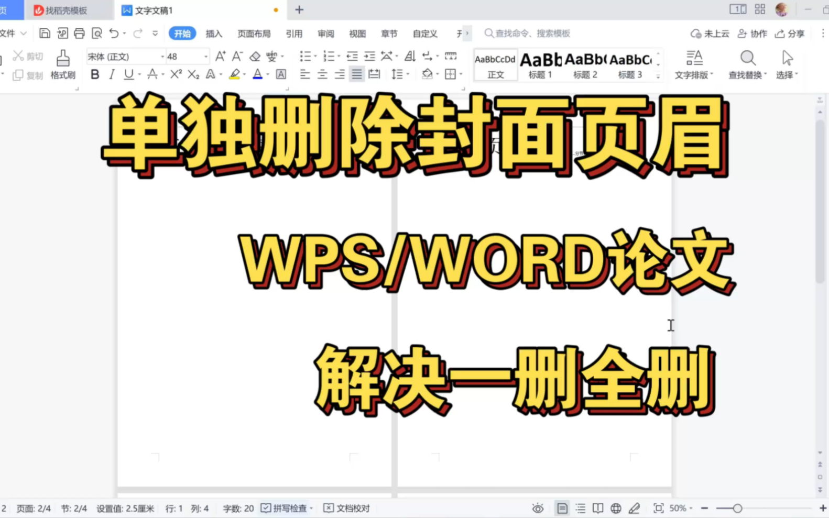Click the Undo arrow icon

click(114, 34)
